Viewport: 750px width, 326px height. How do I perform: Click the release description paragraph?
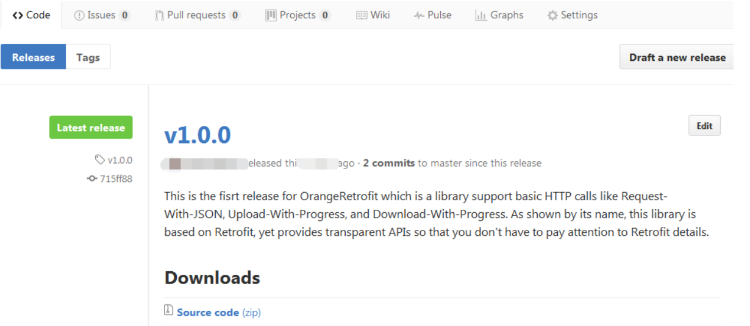click(437, 215)
